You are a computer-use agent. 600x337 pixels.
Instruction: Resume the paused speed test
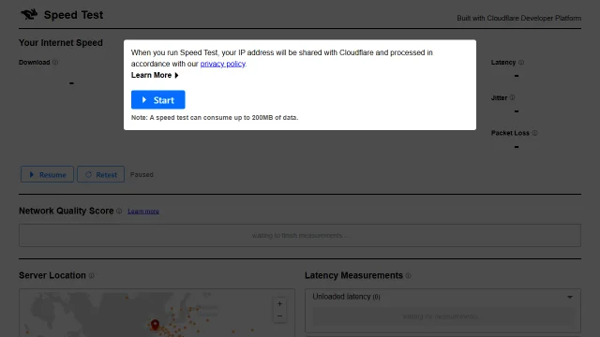coord(47,174)
